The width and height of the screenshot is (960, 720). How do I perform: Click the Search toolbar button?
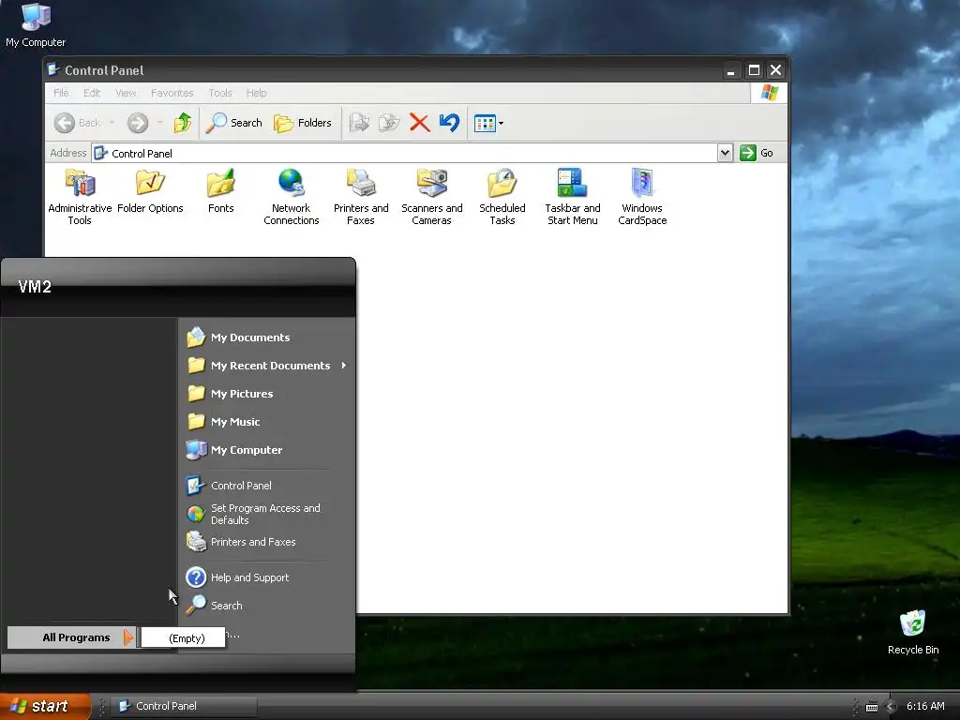point(233,123)
